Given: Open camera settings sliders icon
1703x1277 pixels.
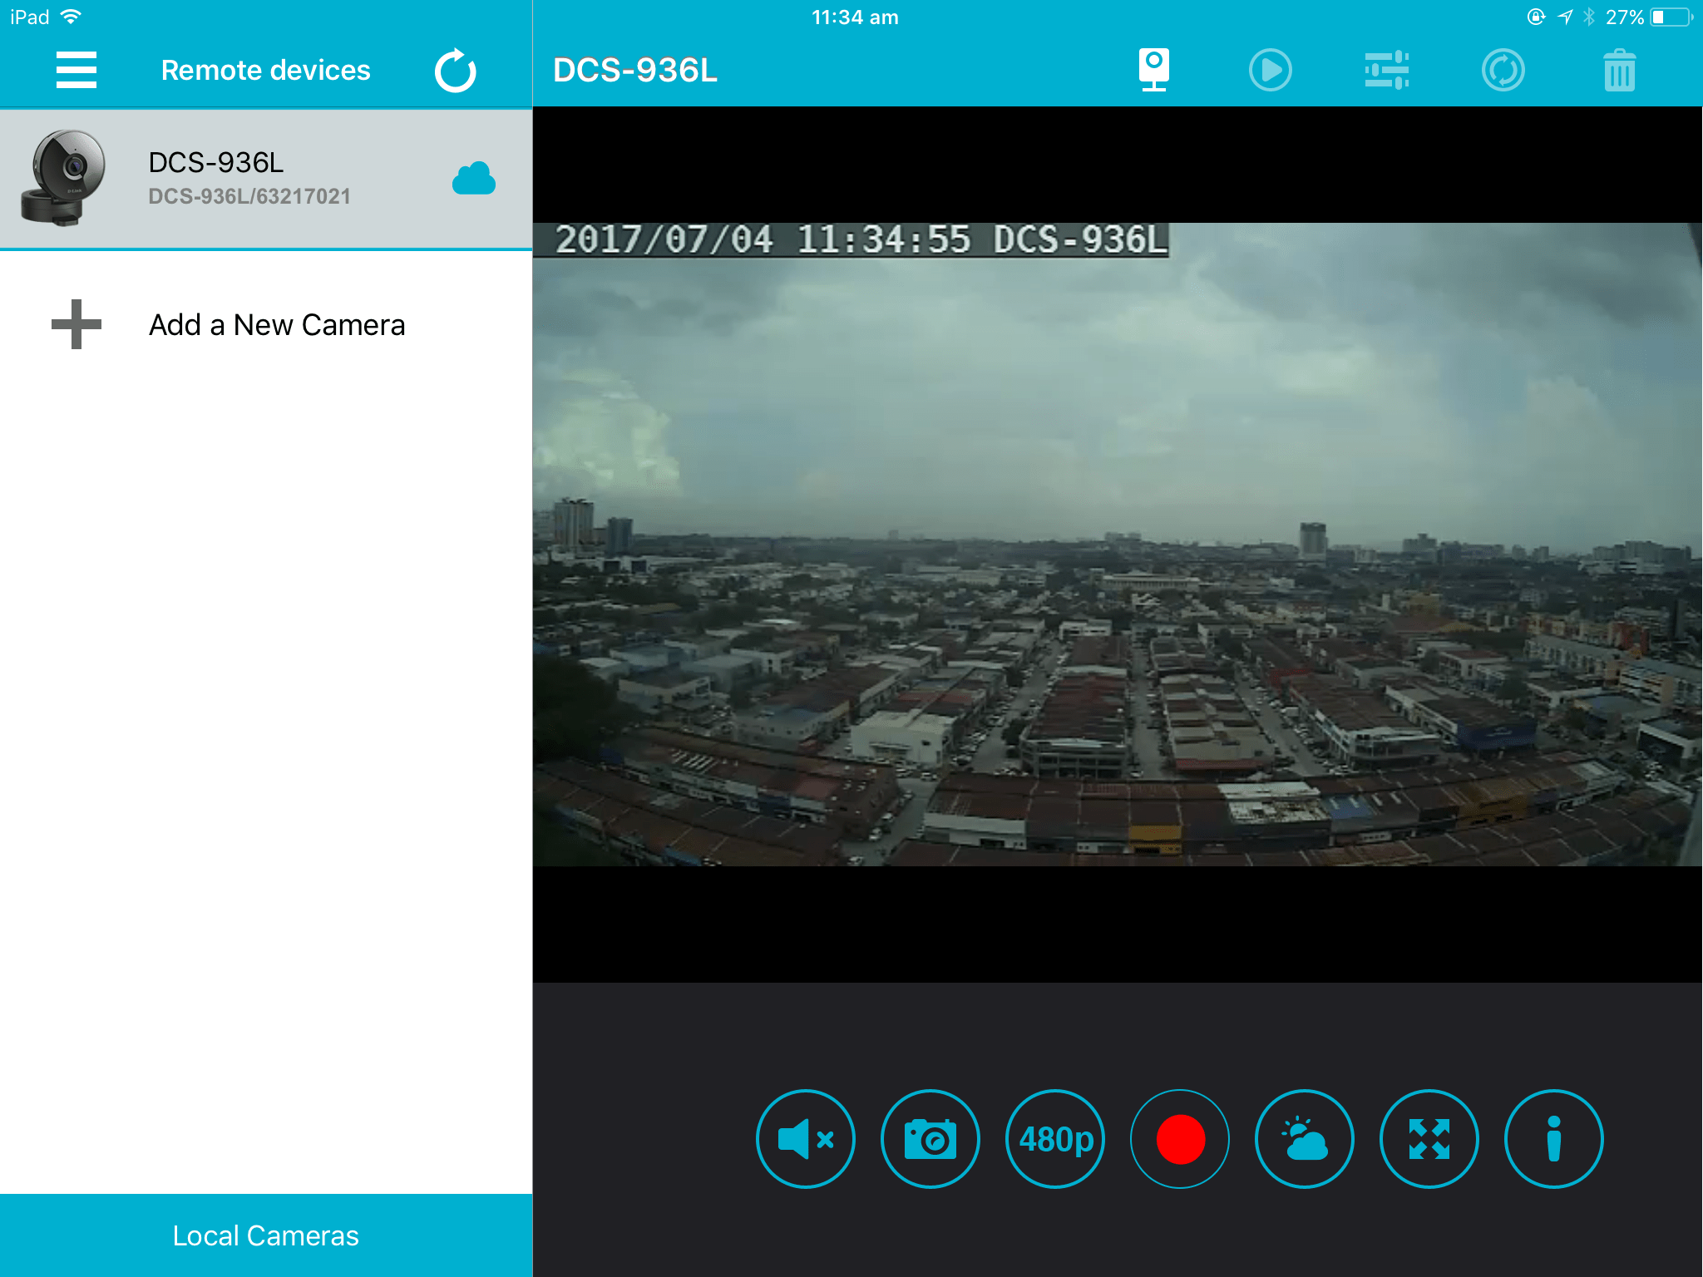Looking at the screenshot, I should point(1386,70).
